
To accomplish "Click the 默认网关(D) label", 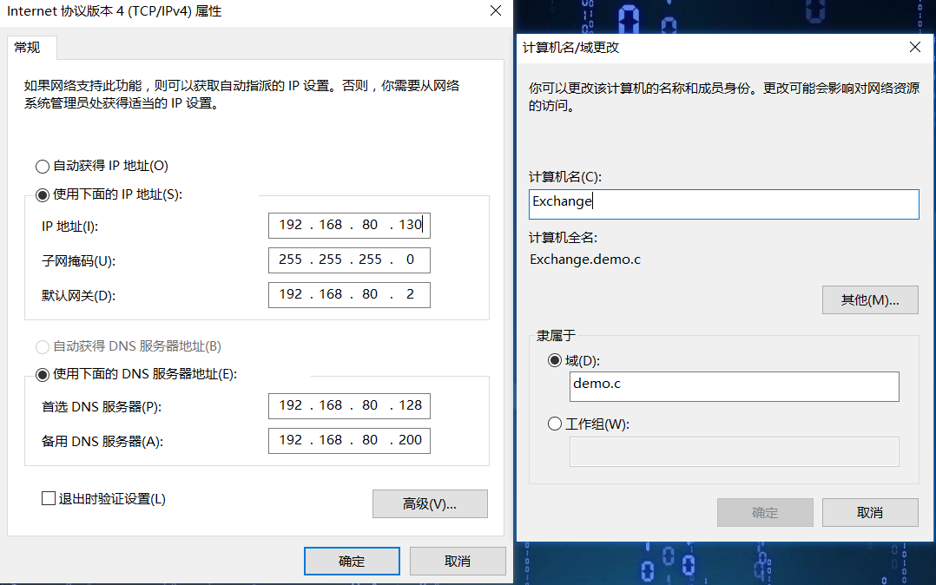I will coord(78,295).
